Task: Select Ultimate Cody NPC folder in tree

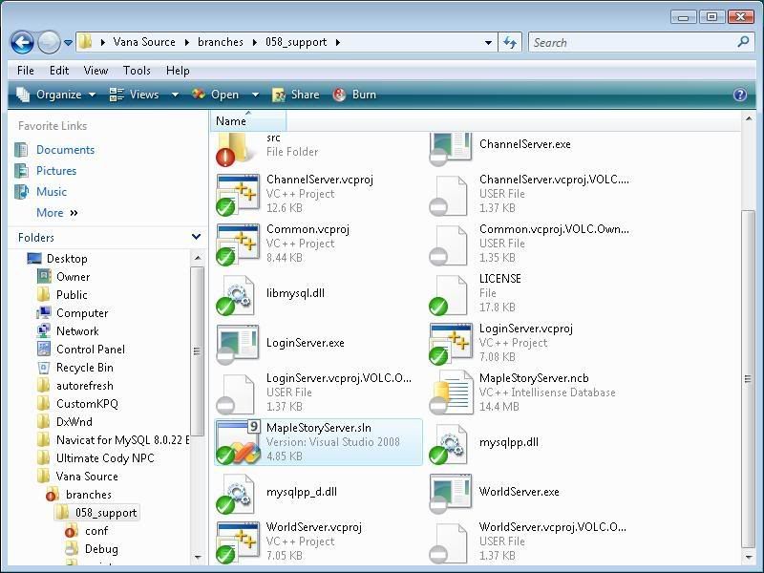Action: click(105, 458)
